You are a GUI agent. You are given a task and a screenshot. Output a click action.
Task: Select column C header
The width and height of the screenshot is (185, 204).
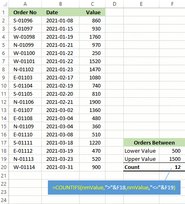(x=92, y=4)
